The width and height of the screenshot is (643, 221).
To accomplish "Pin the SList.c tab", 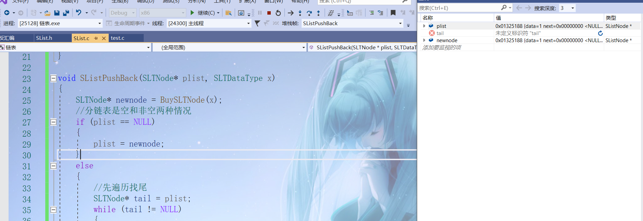I will (96, 38).
